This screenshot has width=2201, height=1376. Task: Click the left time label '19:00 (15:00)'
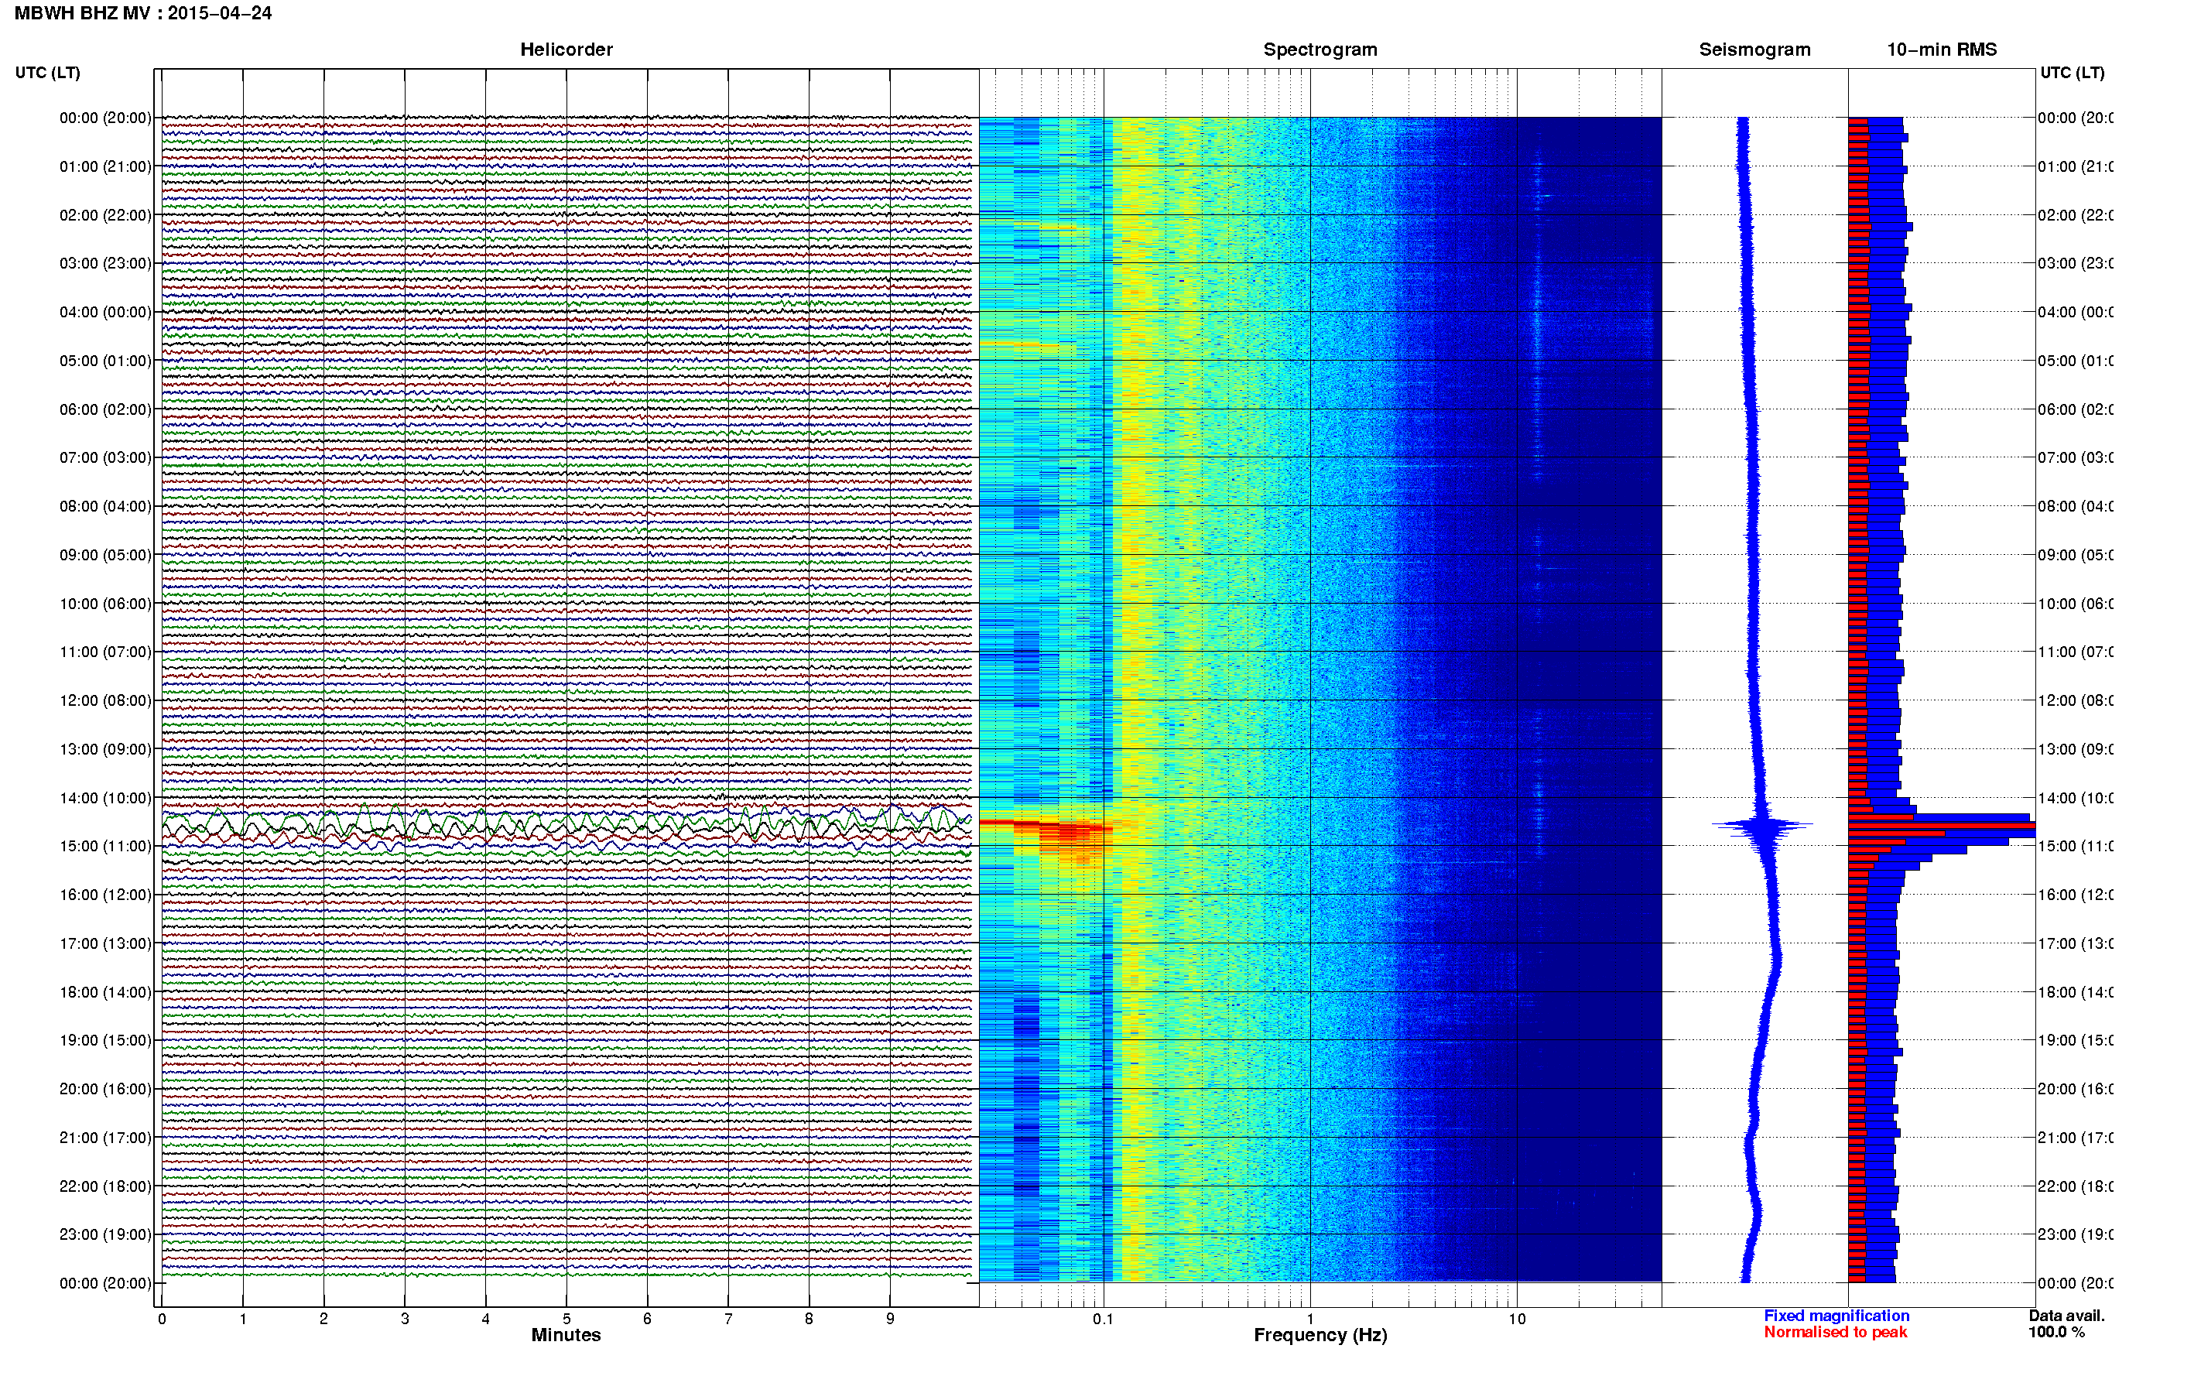pos(105,1040)
